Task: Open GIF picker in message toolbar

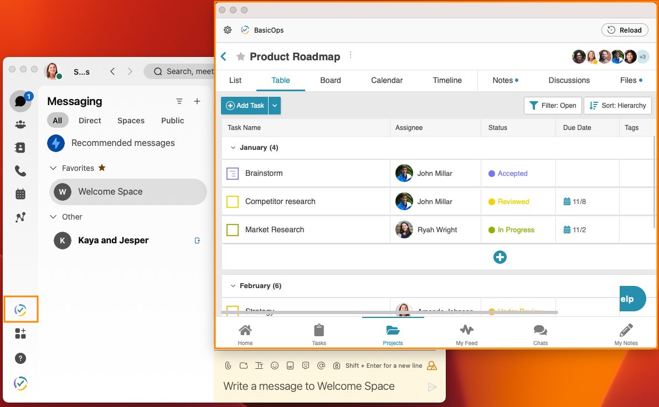Action: click(290, 366)
